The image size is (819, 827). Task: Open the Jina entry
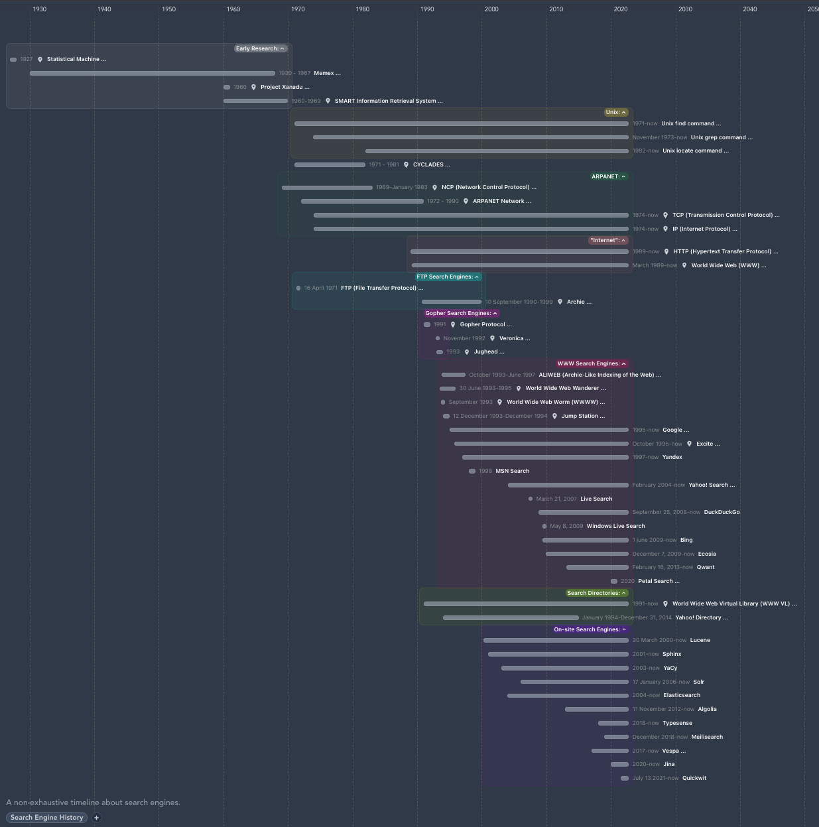tap(669, 765)
